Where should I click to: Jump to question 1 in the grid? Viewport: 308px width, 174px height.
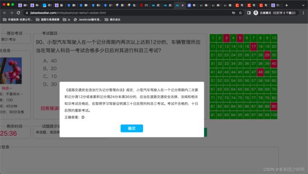(x=213, y=38)
